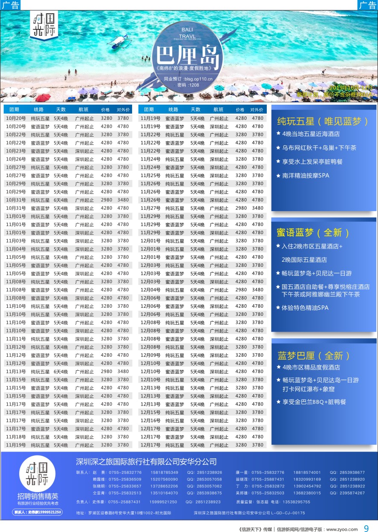This screenshot has width=378, height=532.
Task: Click the address 罗湖区迎春路8号安华大厦 line
Action: 123,513
